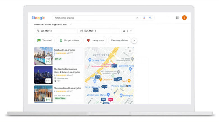Image resolution: width=219 pixels, height=123 pixels.
Task: Open the Freehand Los Angeles pool photo
Action: 43,56
